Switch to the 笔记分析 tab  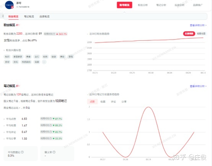pos(161,5)
